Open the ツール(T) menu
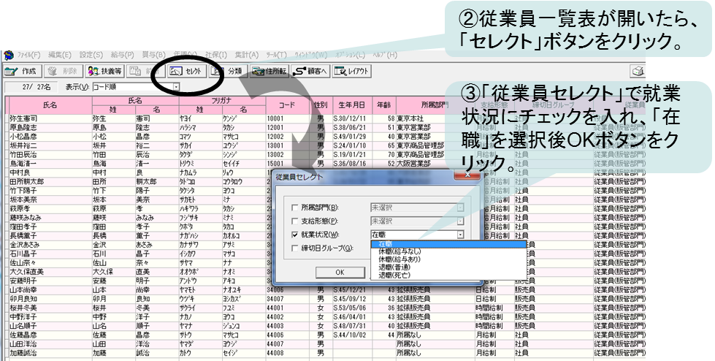The width and height of the screenshot is (715, 361). [x=276, y=55]
